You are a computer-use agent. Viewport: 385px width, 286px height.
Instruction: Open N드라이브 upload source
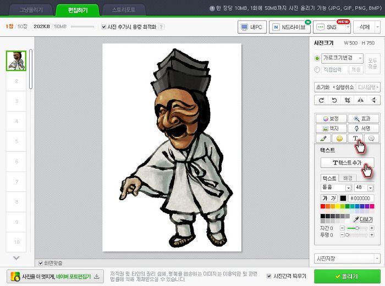(x=290, y=27)
